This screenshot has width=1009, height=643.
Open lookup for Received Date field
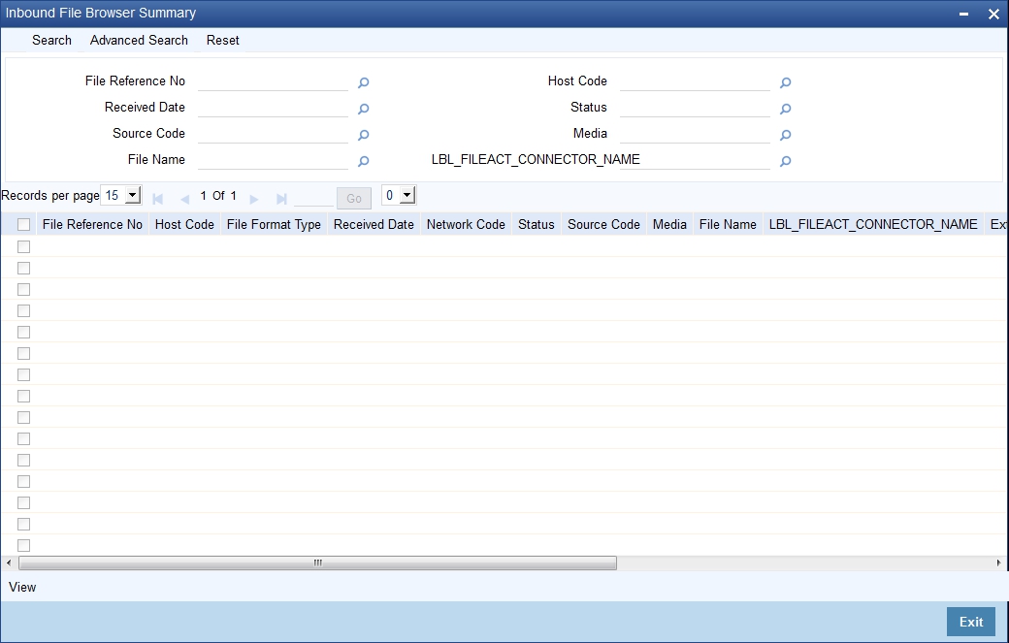pos(364,109)
